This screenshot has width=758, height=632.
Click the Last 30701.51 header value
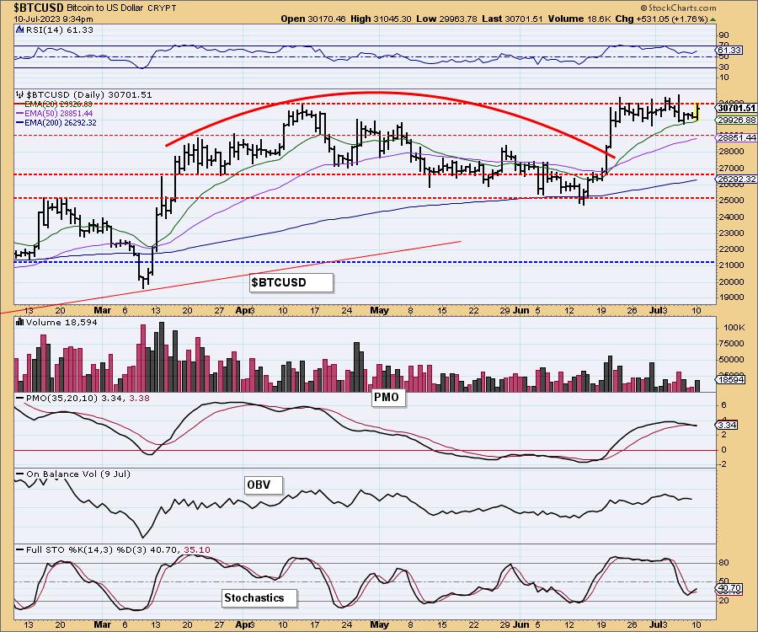(511, 19)
